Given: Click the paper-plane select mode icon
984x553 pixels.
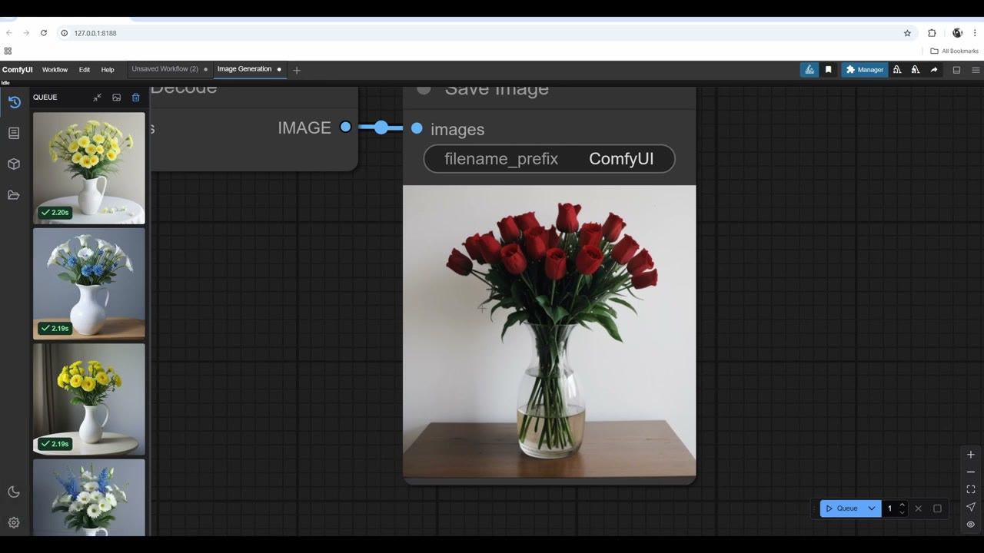Looking at the screenshot, I should click(x=971, y=507).
